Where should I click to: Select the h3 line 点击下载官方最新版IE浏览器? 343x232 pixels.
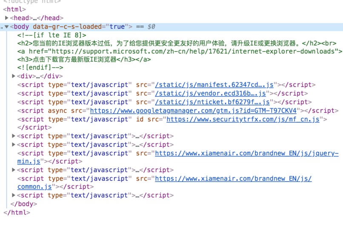(84, 59)
